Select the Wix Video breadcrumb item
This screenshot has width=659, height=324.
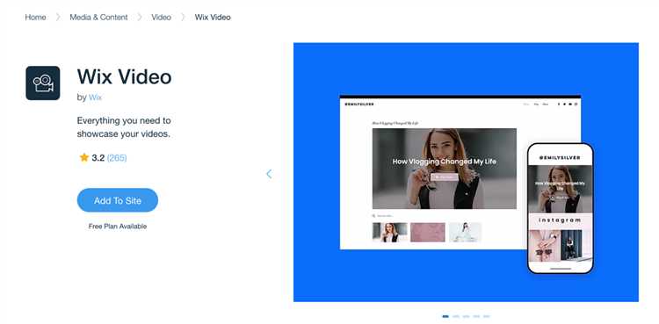(x=213, y=18)
